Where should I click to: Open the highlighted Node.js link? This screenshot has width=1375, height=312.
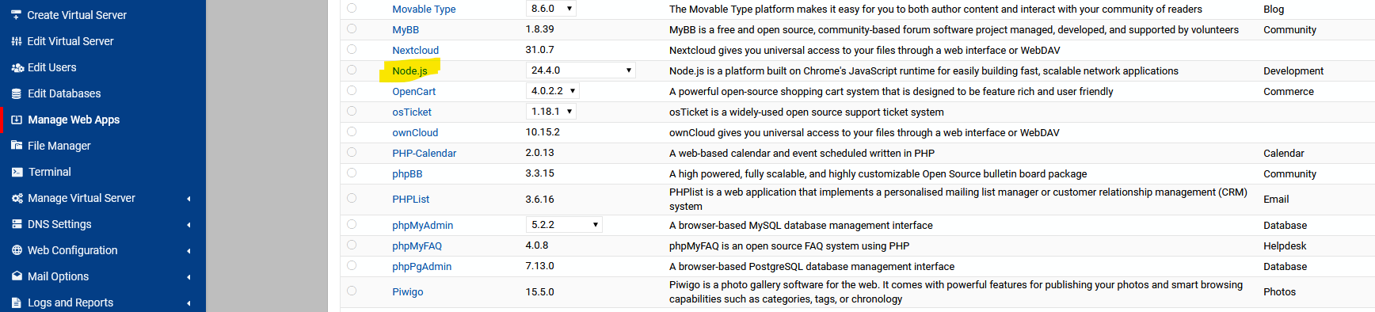coord(409,71)
